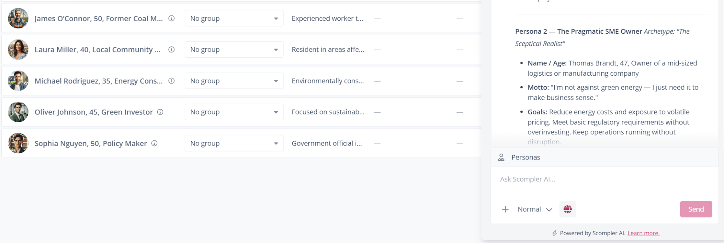The height and width of the screenshot is (243, 724).
Task: Click the Personas person icon
Action: coord(501,157)
